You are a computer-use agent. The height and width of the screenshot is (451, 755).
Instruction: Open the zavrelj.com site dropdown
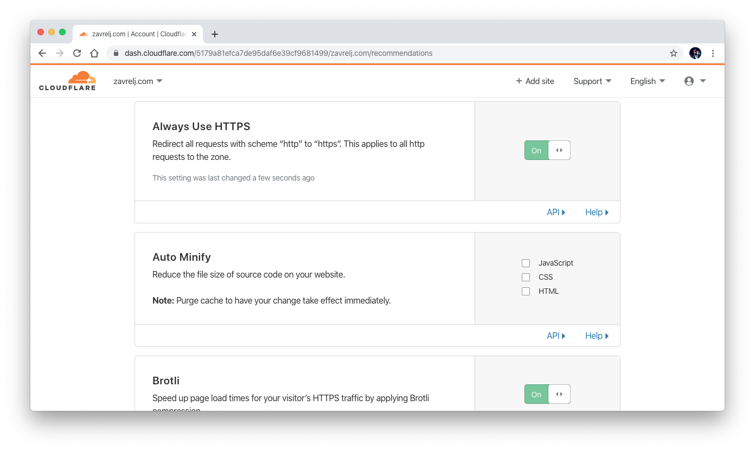[138, 81]
